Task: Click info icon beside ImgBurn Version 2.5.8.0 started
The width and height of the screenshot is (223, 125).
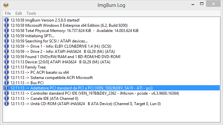Action: [x=7, y=20]
